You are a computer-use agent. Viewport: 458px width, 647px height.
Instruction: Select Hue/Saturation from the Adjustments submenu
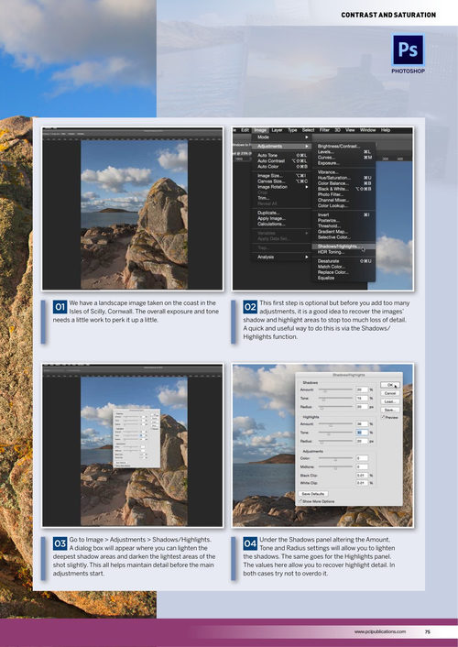pos(343,178)
